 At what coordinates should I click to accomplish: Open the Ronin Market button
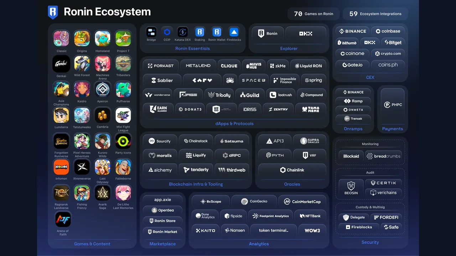click(163, 231)
